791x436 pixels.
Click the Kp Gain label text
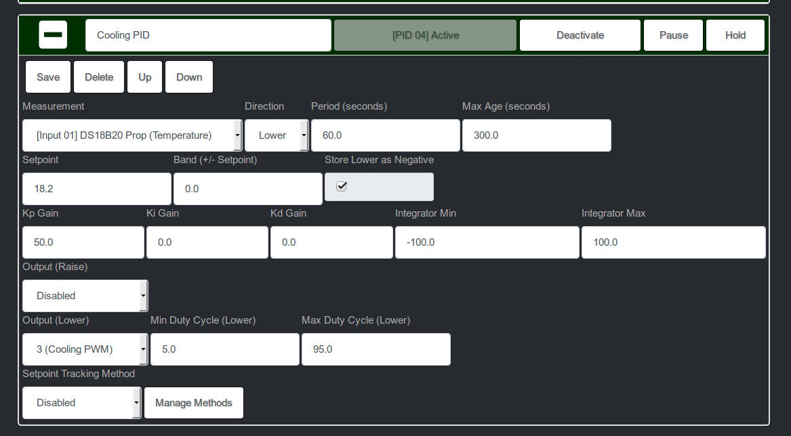point(41,213)
